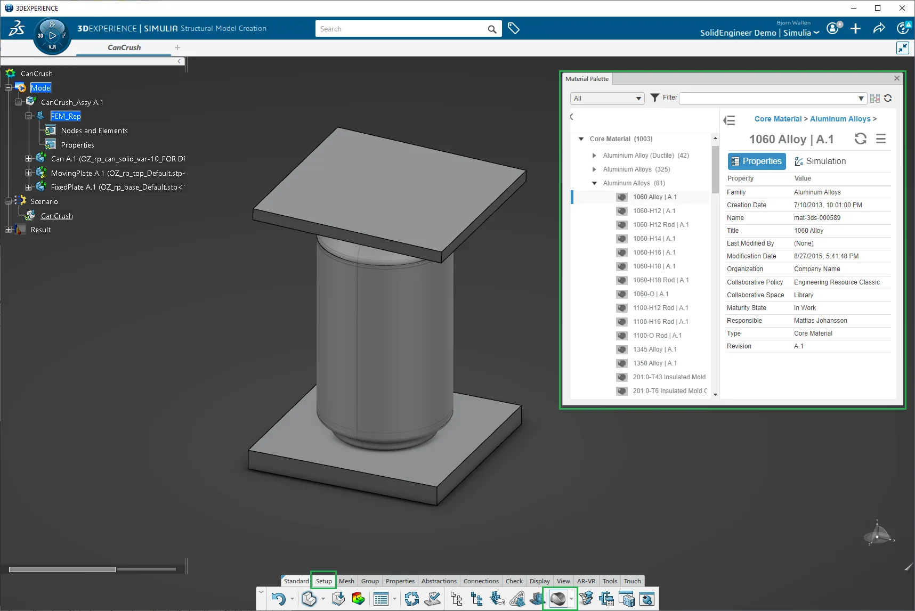
Task: Select 1350 Alloy | A.1 material
Action: click(x=655, y=363)
